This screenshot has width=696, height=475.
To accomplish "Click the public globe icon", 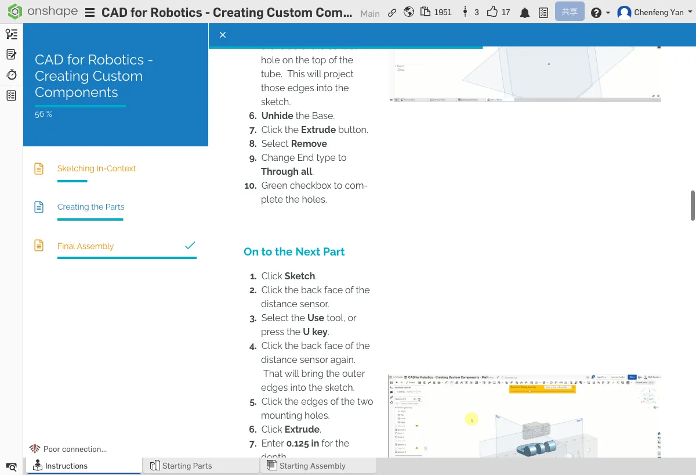I will [x=409, y=12].
